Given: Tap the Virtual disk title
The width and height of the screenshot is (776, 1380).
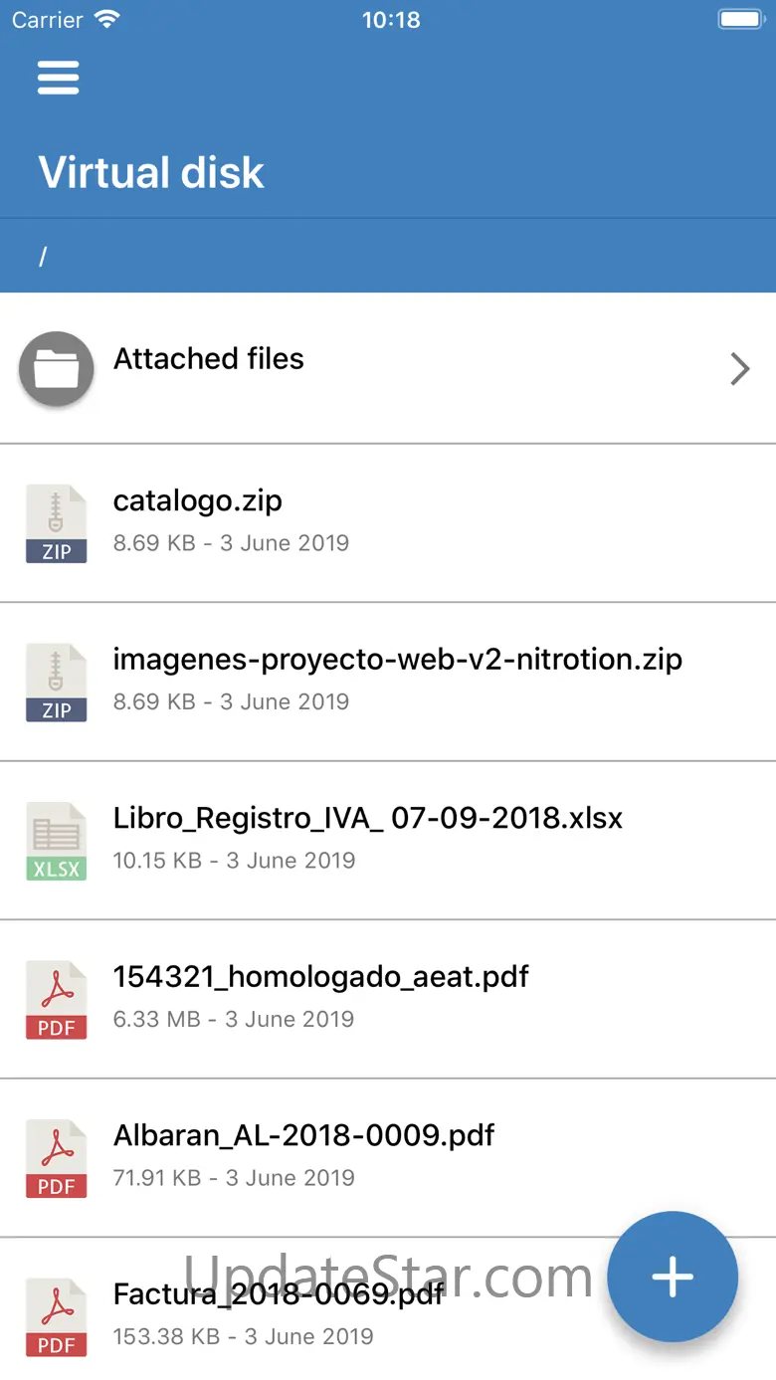Looking at the screenshot, I should coord(151,173).
